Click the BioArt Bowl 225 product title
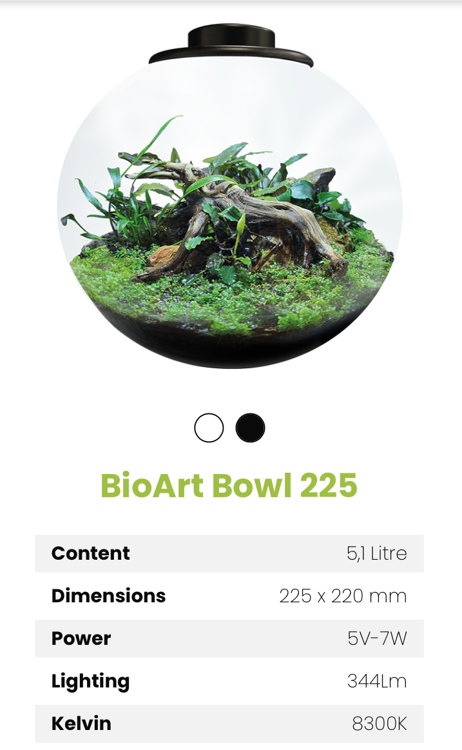 (229, 486)
